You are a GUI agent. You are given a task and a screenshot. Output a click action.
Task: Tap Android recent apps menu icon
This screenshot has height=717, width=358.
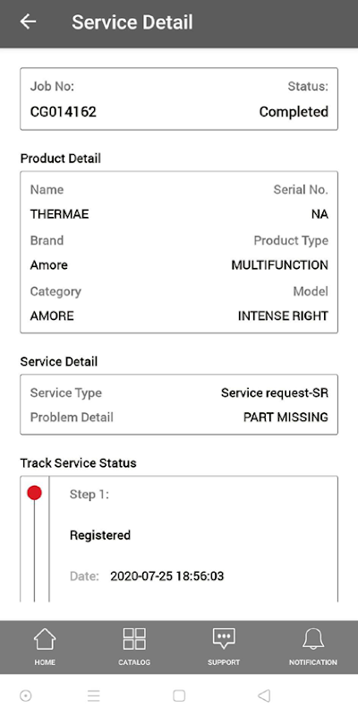click(94, 695)
